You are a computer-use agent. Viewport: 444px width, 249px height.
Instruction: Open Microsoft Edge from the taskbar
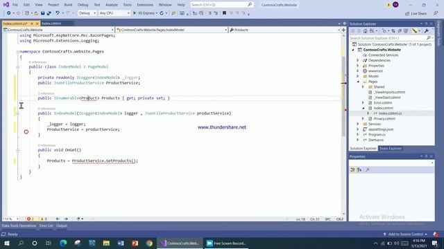[x=63, y=243]
